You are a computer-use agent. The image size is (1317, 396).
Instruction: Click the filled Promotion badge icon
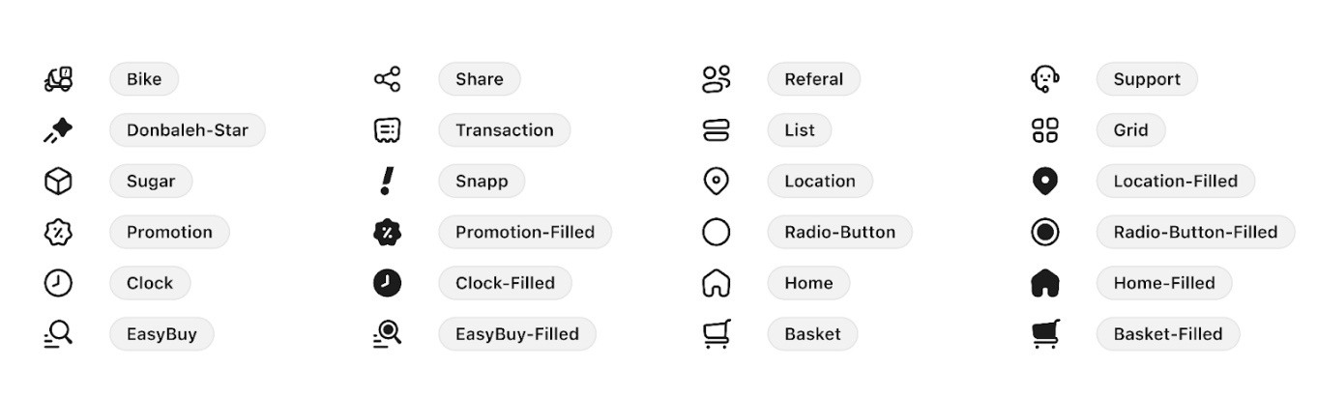click(x=387, y=232)
